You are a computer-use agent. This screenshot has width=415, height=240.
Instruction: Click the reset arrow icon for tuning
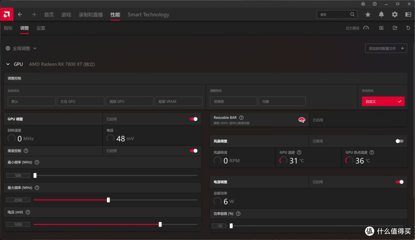point(408,28)
